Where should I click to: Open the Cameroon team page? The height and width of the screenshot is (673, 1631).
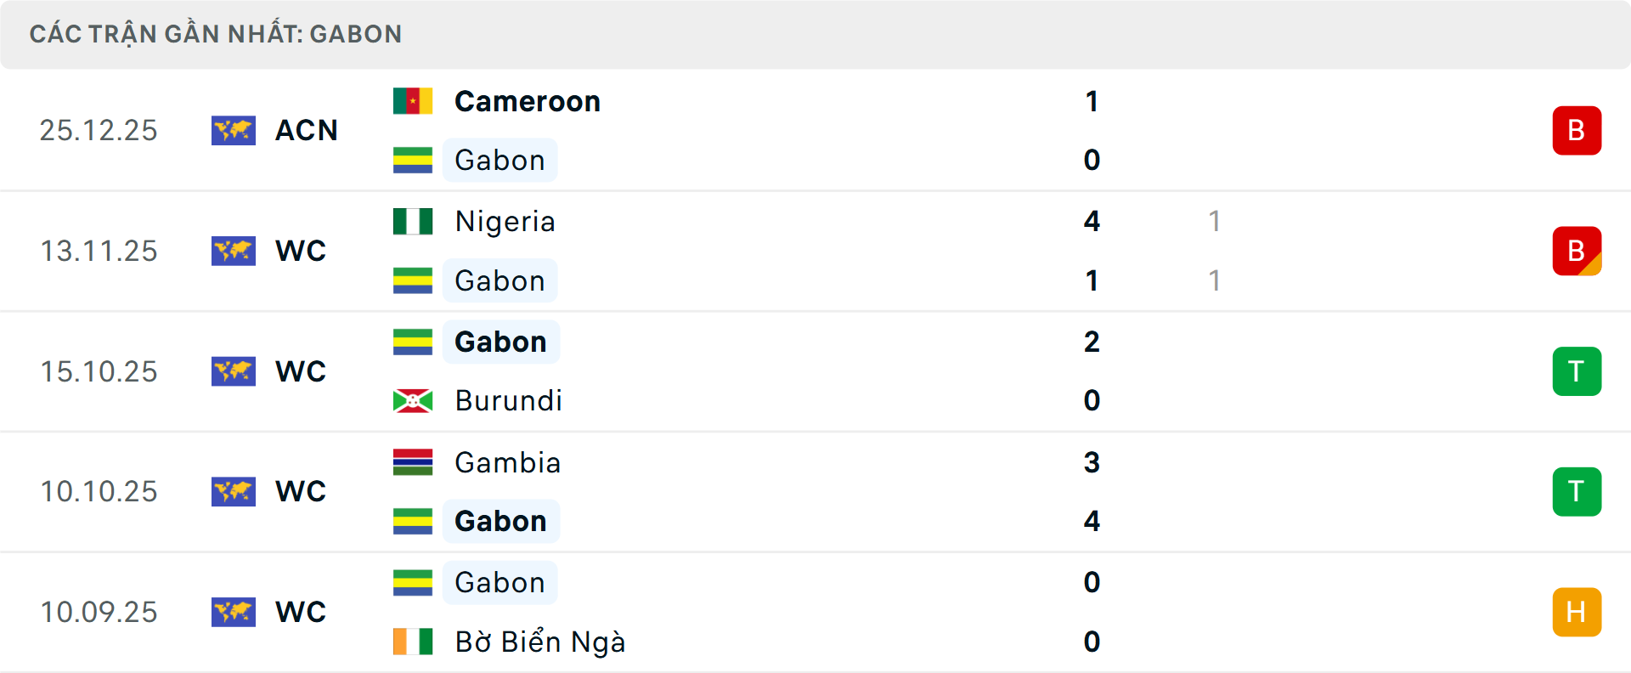(527, 100)
